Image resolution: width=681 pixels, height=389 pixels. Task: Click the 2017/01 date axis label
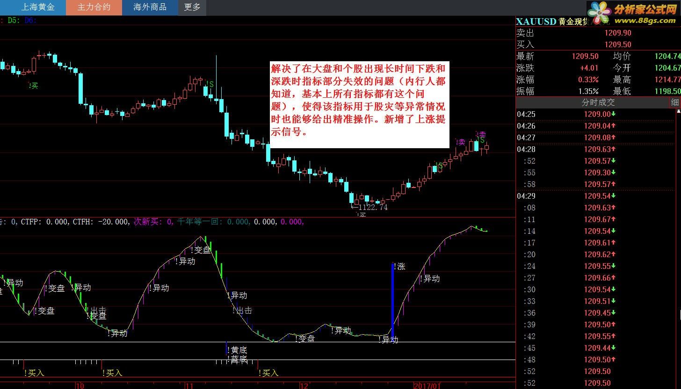[x=427, y=386]
